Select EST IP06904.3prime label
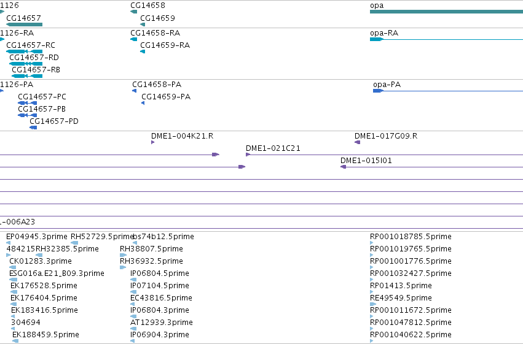Screen dimensions: 523x344 (160, 334)
